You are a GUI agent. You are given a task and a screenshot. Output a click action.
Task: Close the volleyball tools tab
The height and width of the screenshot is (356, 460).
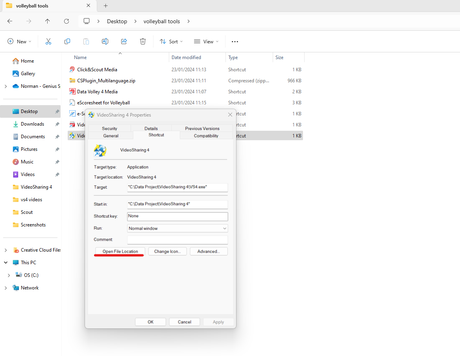pos(88,6)
